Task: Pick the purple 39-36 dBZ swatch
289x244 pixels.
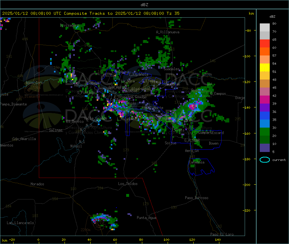Action: click(265, 108)
